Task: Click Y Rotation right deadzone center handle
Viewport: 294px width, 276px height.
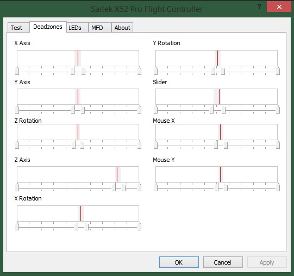Action: pyautogui.click(x=223, y=71)
